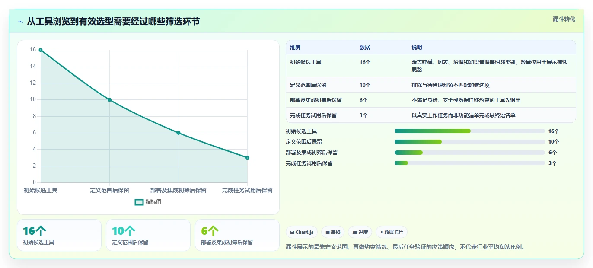Toggle the 指标值 legend item
This screenshot has height=268, width=593.
148,202
